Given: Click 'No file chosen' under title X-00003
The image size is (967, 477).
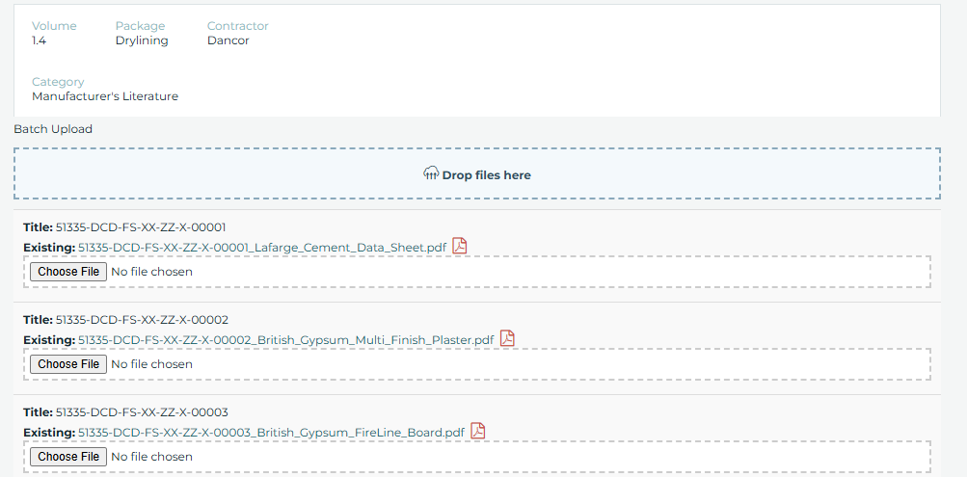Looking at the screenshot, I should [x=151, y=457].
